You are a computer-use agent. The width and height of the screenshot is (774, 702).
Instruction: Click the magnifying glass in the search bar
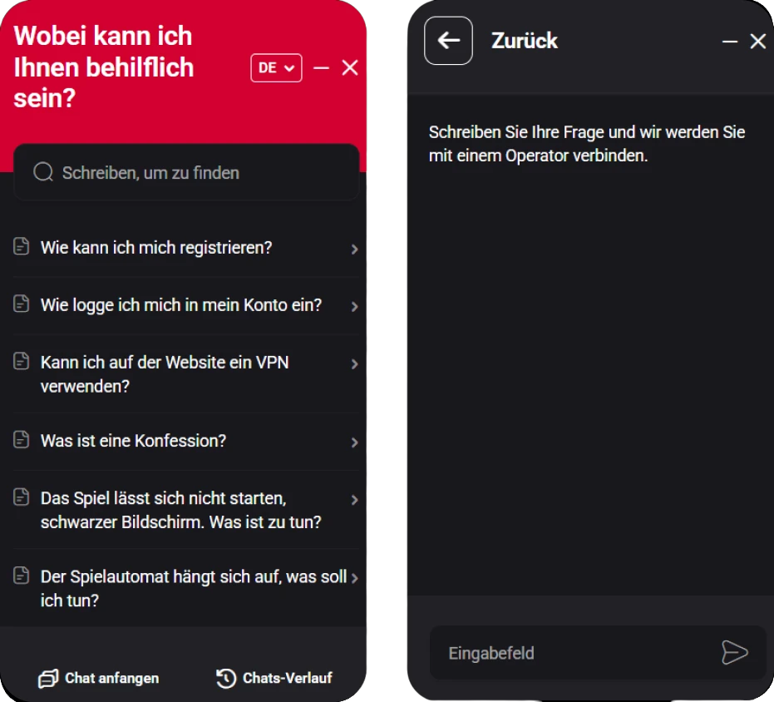tap(42, 171)
